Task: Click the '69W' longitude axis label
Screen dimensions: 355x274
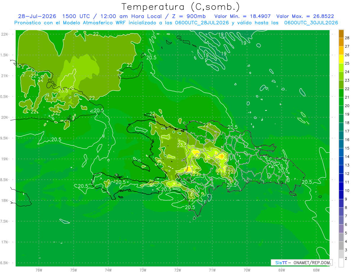Action: (x=281, y=270)
